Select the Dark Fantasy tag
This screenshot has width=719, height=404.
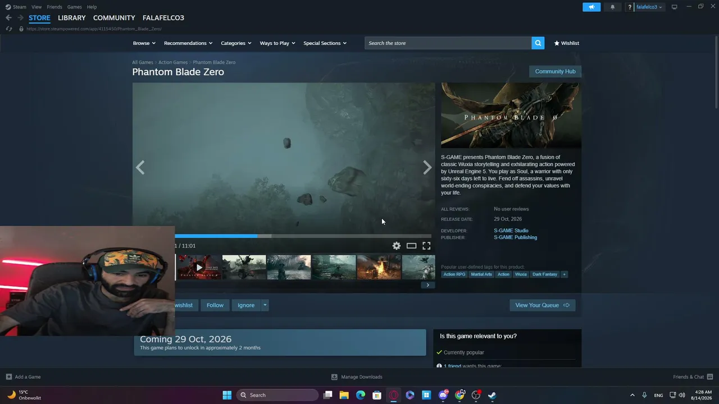pos(545,274)
